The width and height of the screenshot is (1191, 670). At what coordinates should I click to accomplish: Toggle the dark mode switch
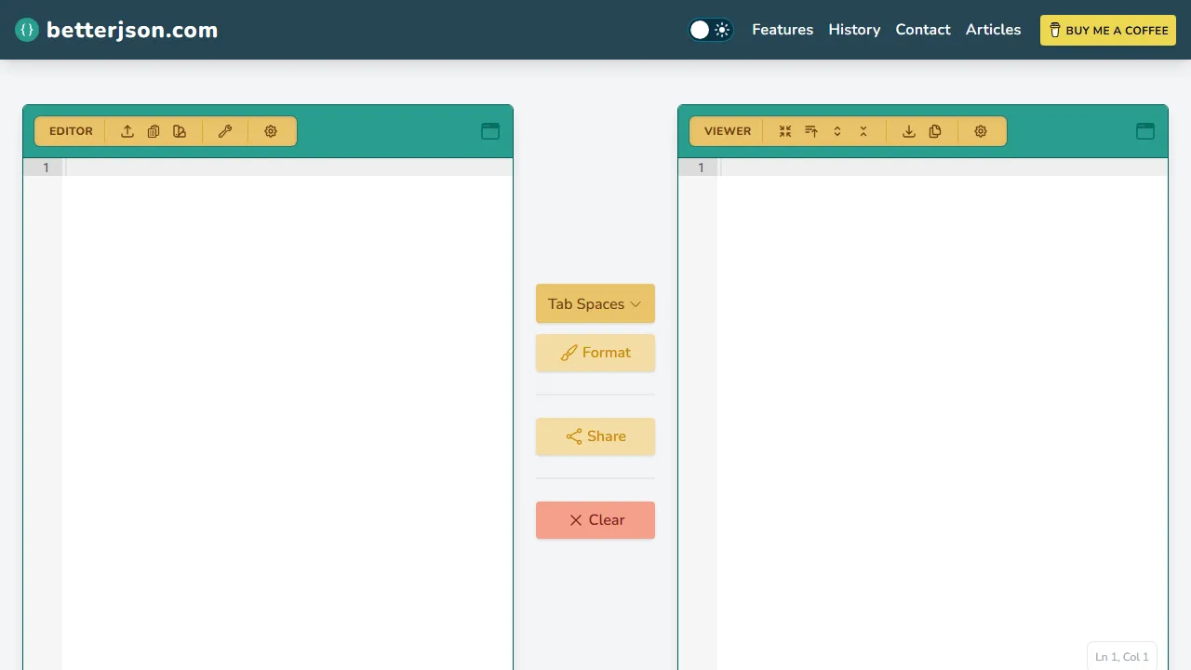pyautogui.click(x=710, y=29)
